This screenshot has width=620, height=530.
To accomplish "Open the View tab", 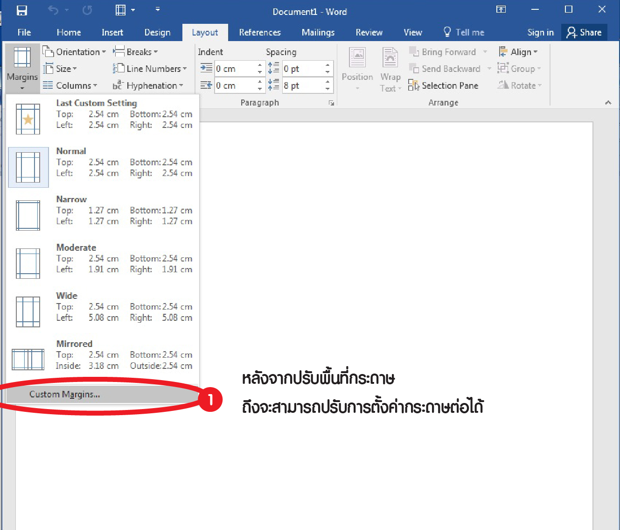I will pos(413,32).
